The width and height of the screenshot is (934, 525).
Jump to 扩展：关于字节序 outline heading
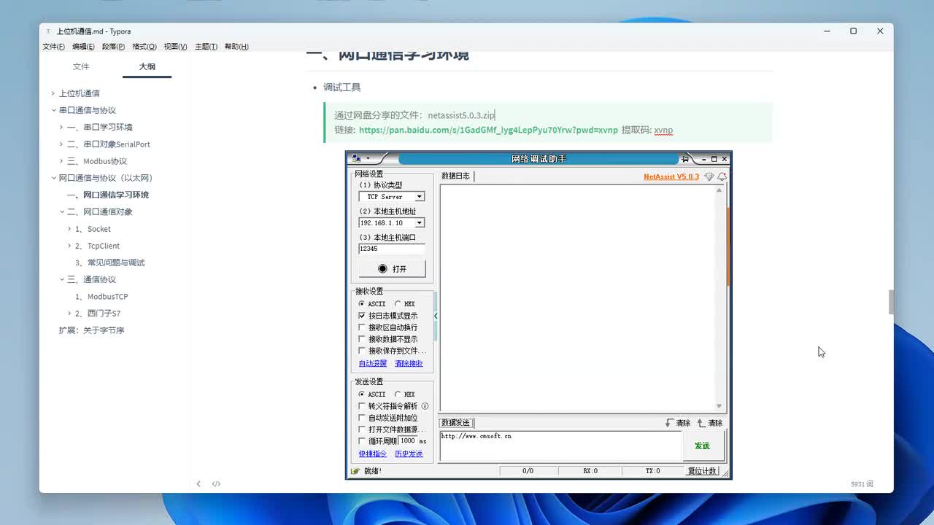(92, 330)
